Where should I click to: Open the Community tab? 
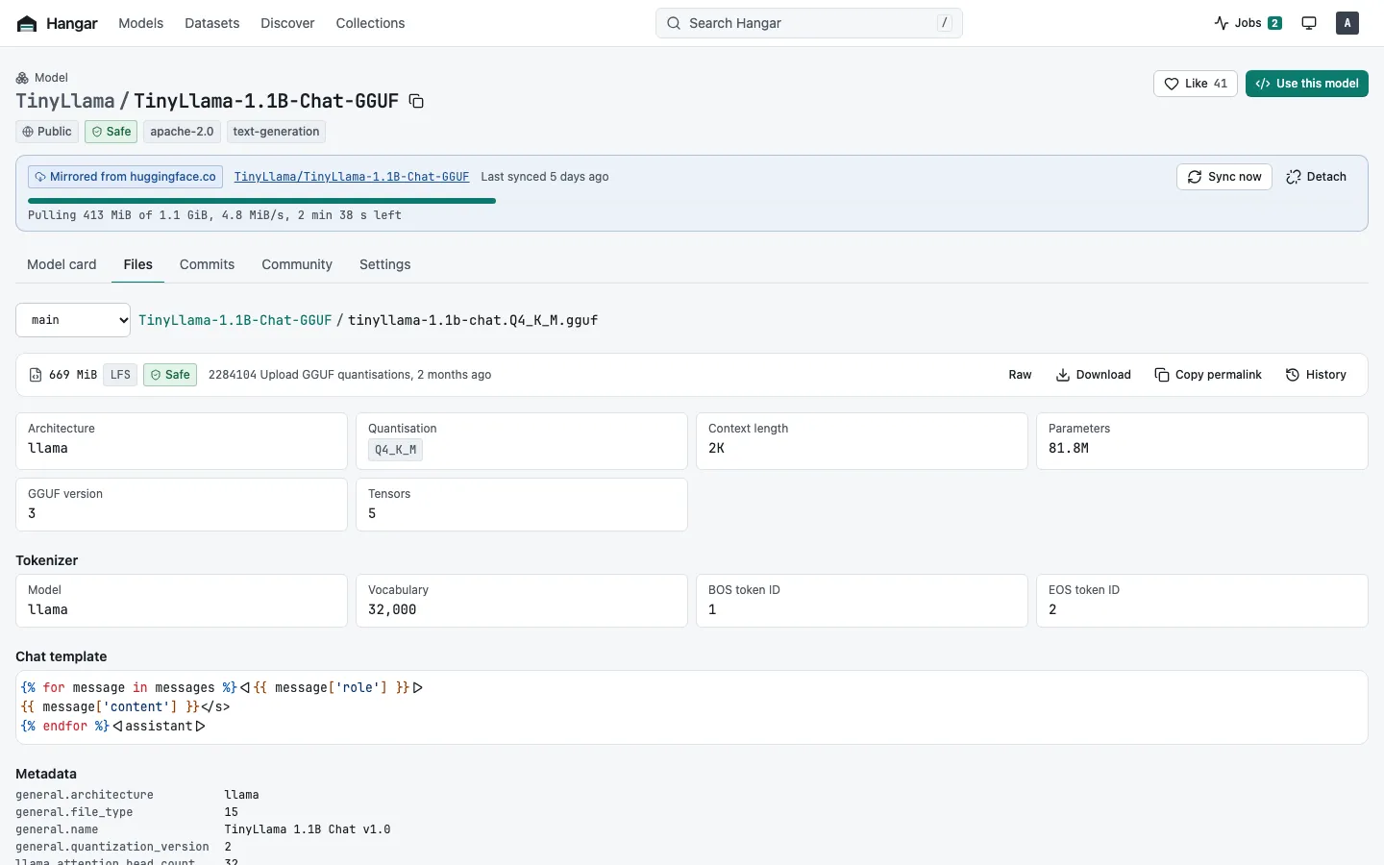[297, 264]
